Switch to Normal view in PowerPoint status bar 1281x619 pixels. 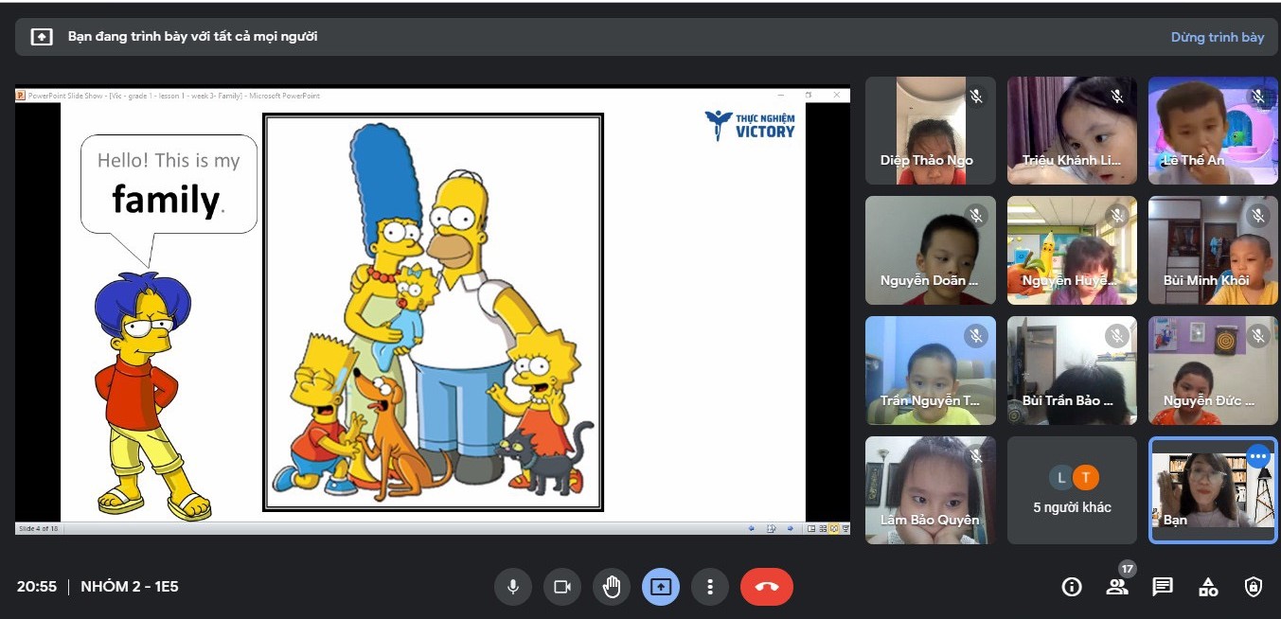pos(811,528)
